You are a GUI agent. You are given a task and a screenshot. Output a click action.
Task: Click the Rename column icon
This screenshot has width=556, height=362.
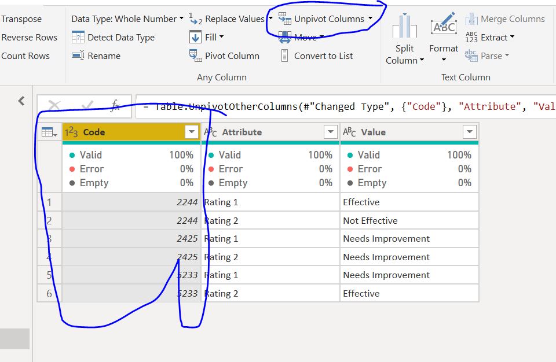point(78,56)
